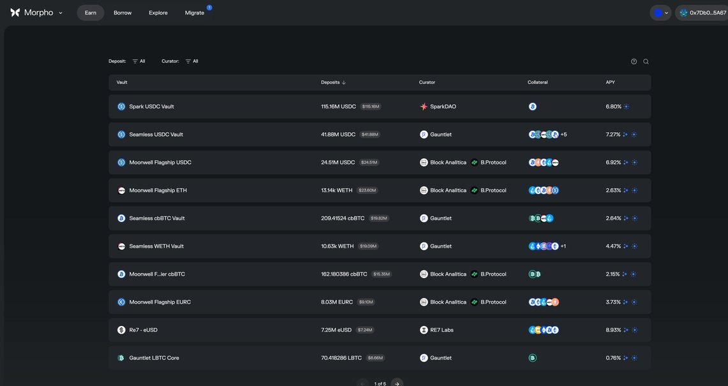Screen dimensions: 728x386
Task: Click the Moonwell Flagship EURC token icon
Action: tap(121, 301)
